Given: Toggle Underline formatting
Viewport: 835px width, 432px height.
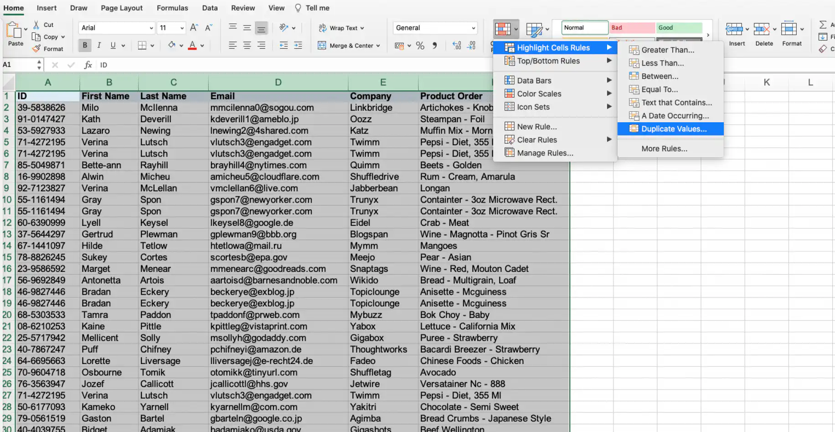Looking at the screenshot, I should coord(113,45).
